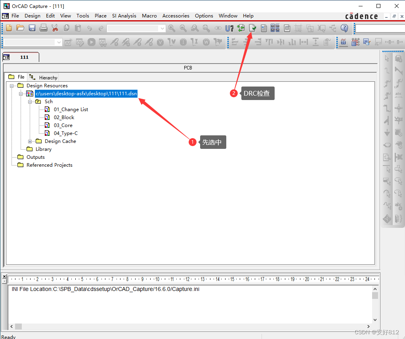Select the 04_Type-C schematic page

point(66,133)
